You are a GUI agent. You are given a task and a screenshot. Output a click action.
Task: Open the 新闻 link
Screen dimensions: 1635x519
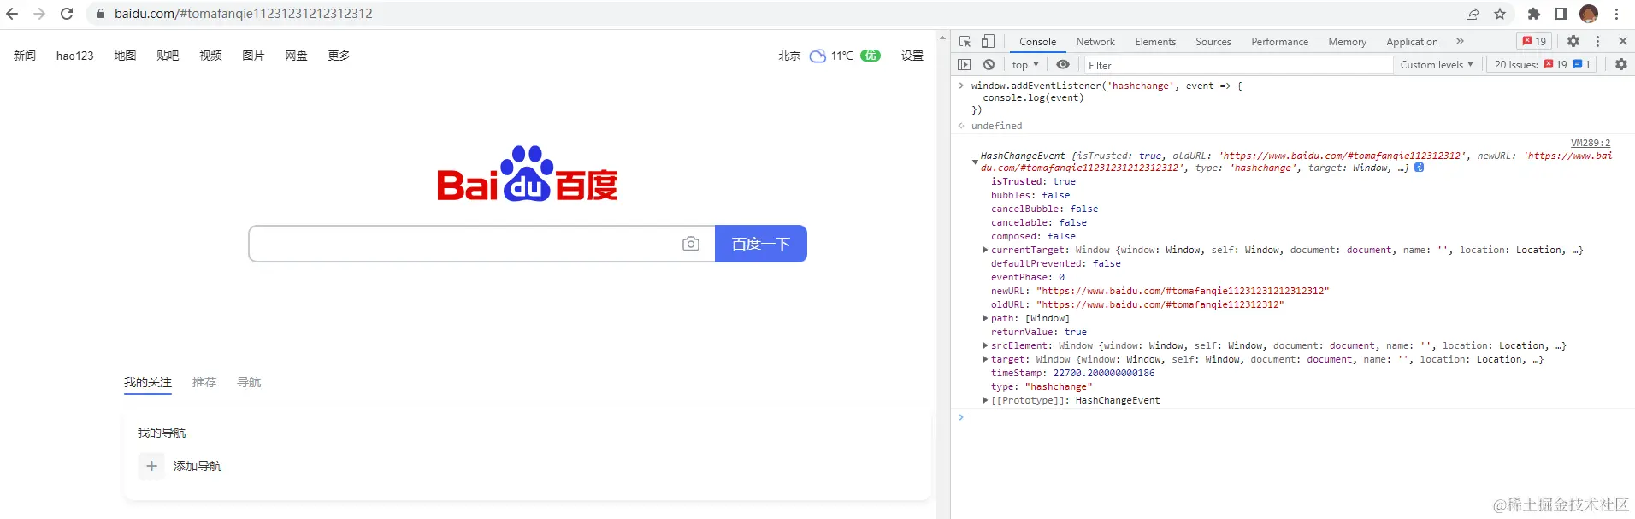click(x=25, y=56)
